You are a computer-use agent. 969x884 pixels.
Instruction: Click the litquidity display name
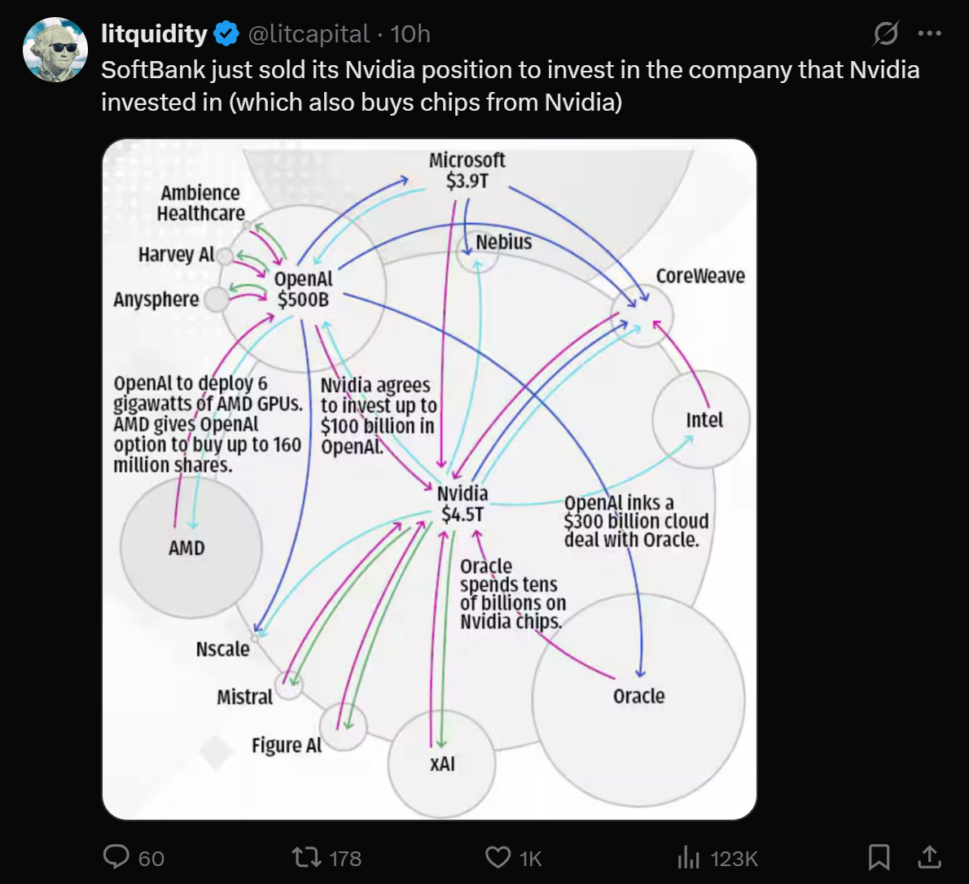(x=154, y=34)
